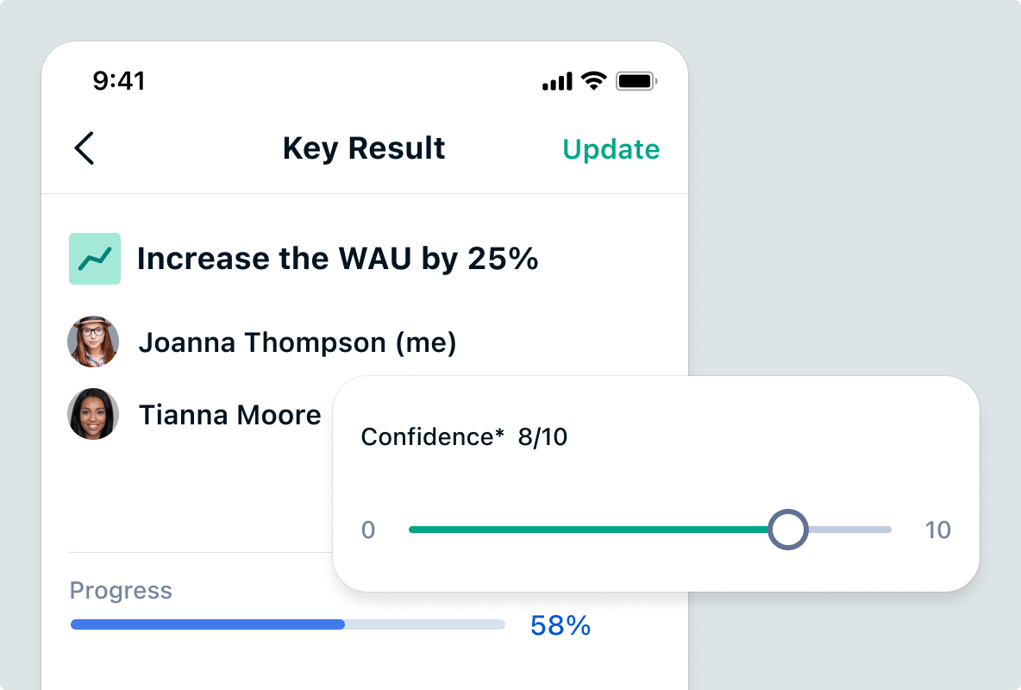Tap the Update button
This screenshot has width=1021, height=690.
tap(611, 148)
